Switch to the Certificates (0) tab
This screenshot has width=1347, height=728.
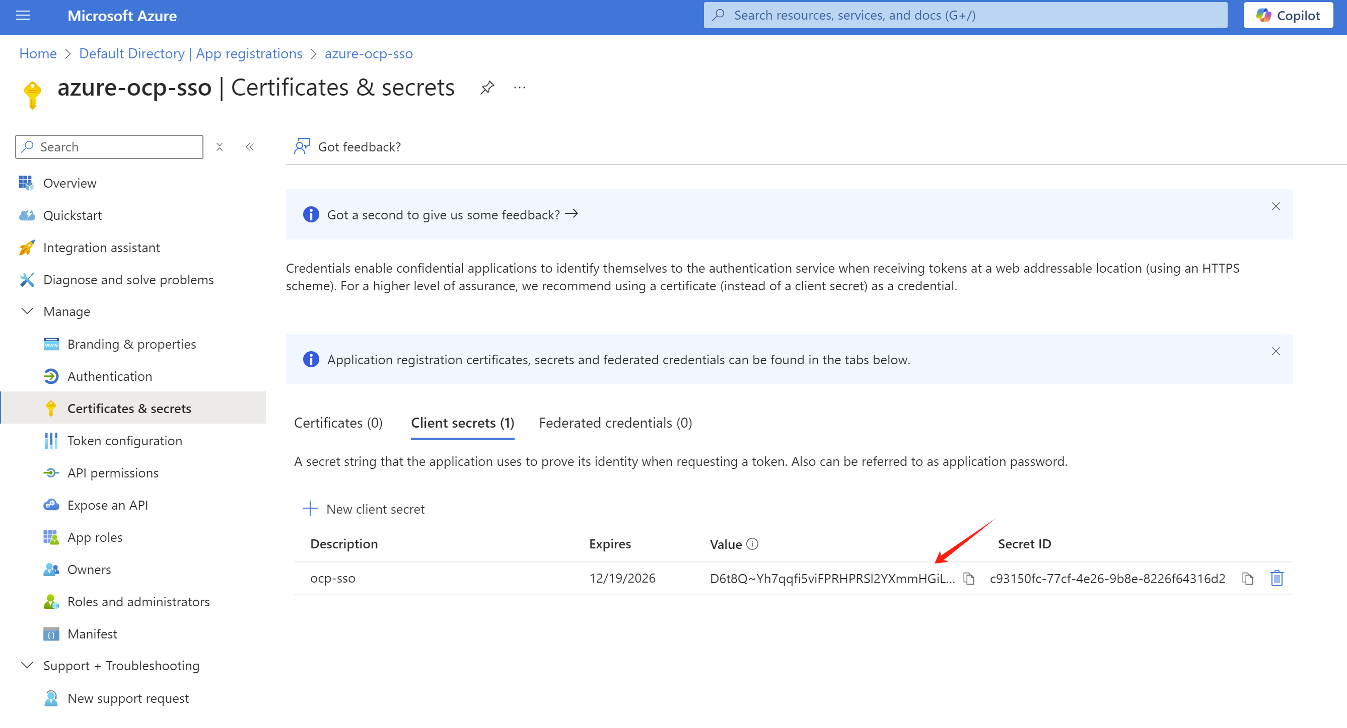tap(338, 423)
